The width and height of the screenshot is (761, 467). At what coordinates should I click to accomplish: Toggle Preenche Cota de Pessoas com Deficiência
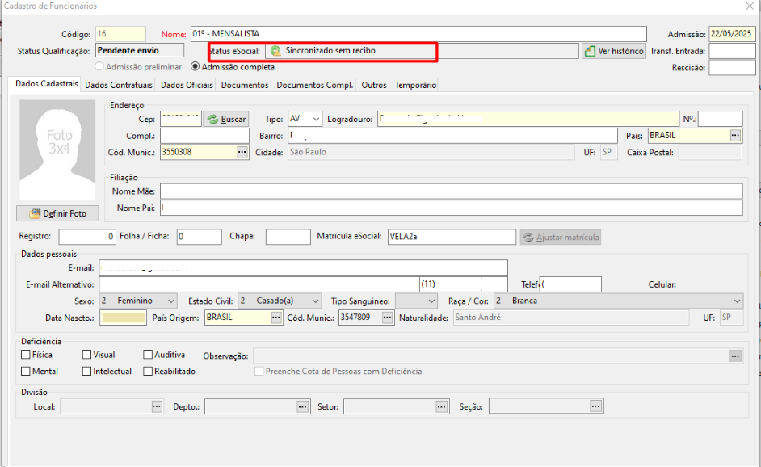click(259, 371)
